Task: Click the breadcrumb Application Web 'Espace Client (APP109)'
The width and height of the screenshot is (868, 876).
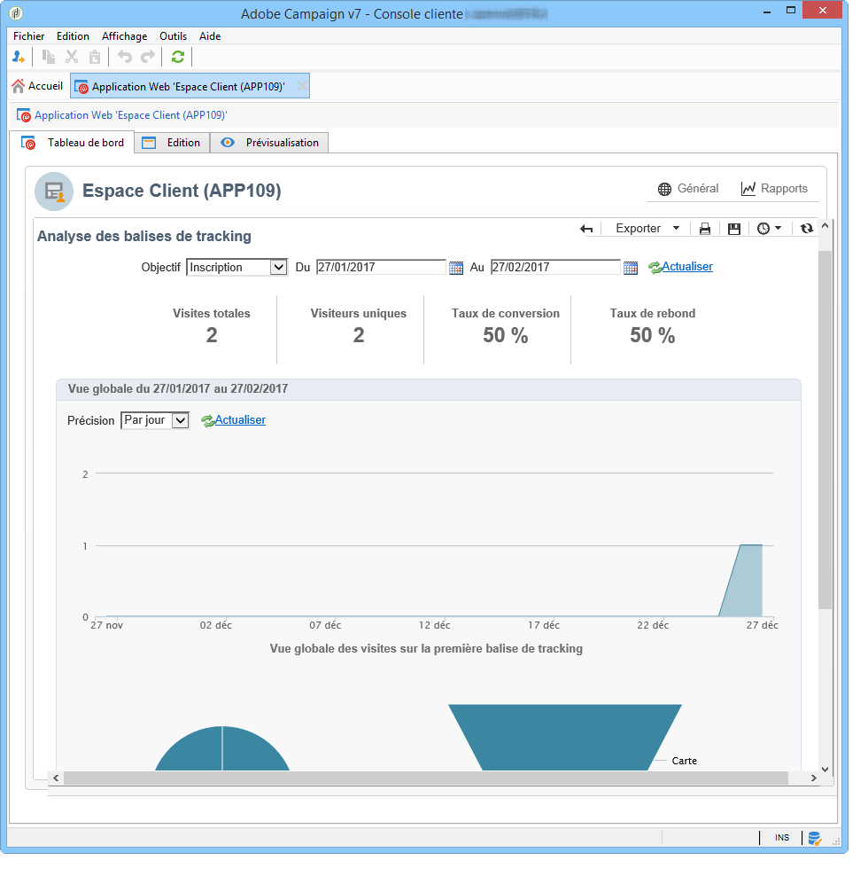Action: tap(130, 115)
